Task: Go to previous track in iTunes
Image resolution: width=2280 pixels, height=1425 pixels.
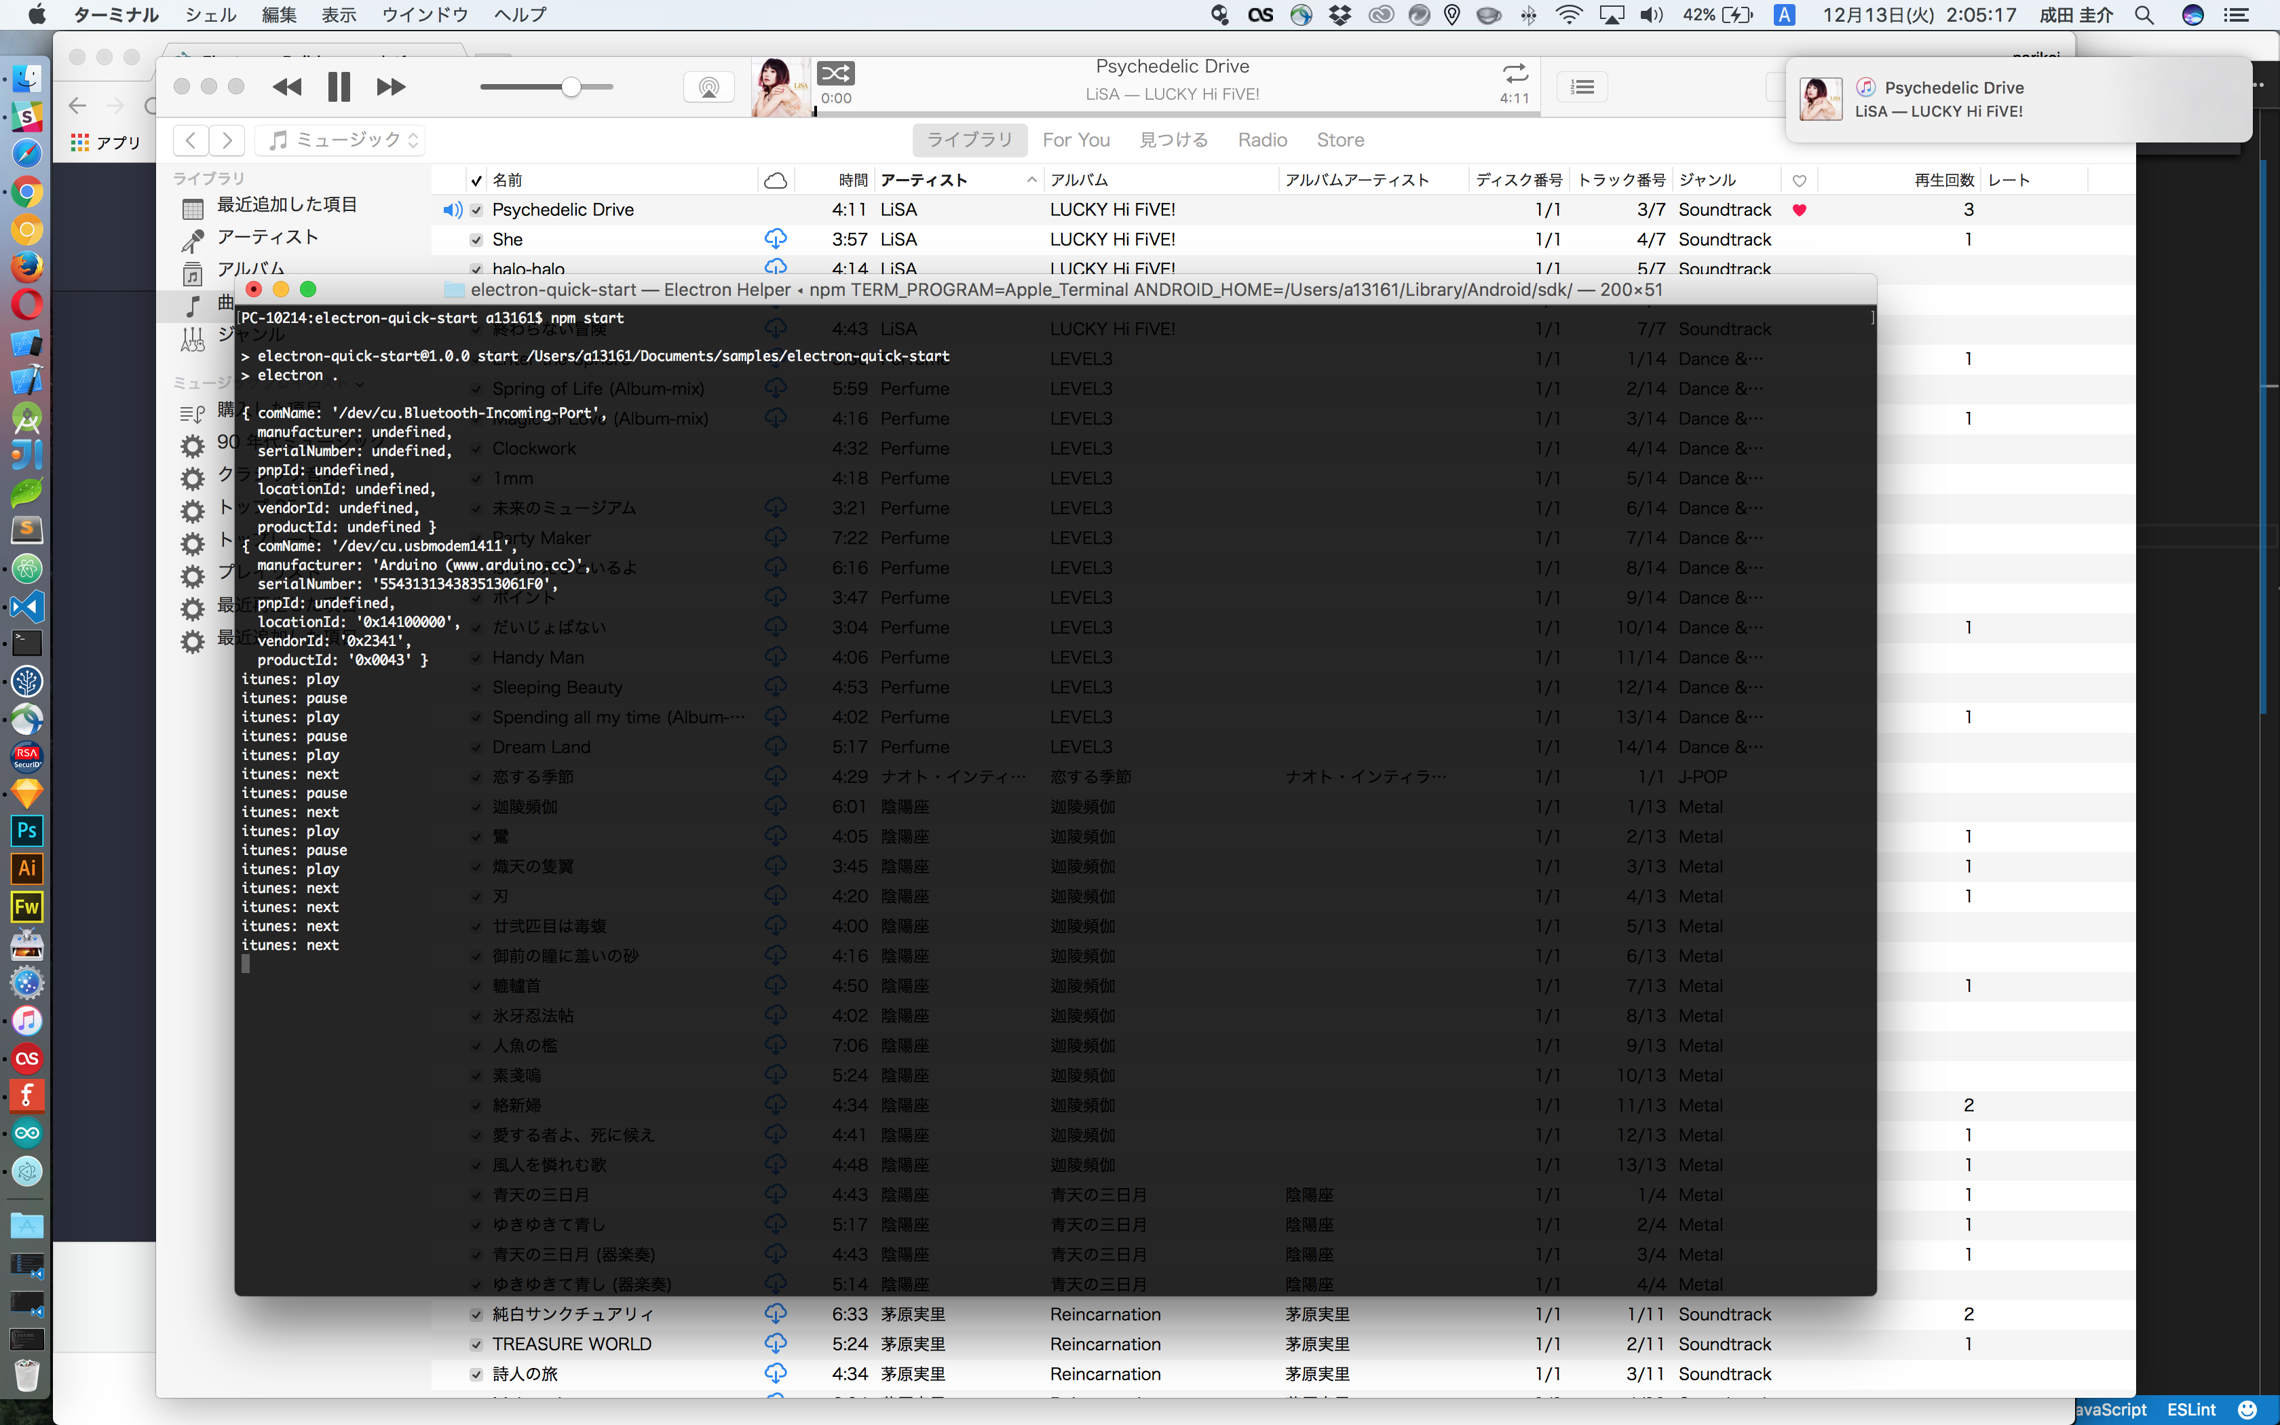Action: [286, 87]
